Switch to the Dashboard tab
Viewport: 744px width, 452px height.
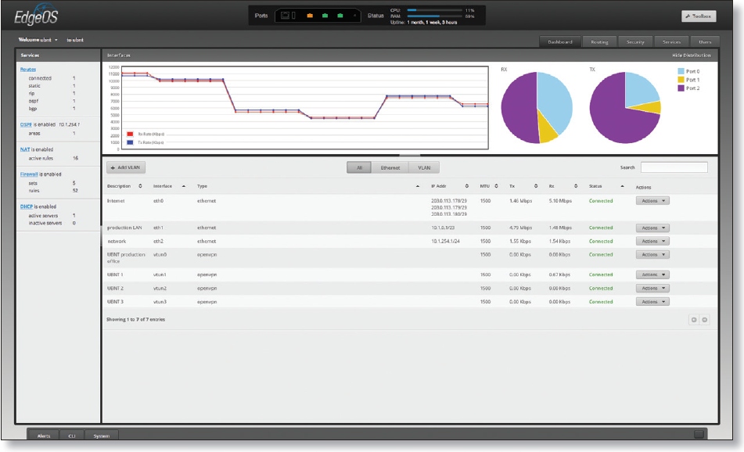click(560, 41)
